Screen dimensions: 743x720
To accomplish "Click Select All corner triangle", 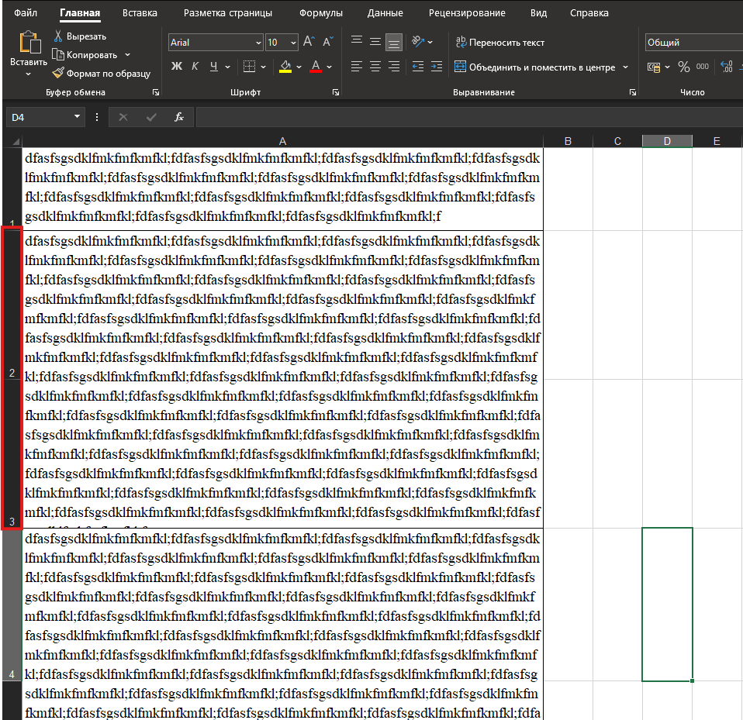I will 16,141.
